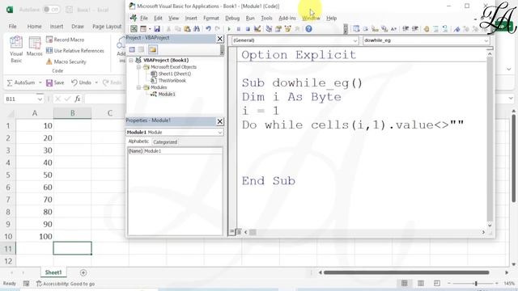Close the Properties - Module1 panel
This screenshot has width=518, height=291.
[219, 121]
